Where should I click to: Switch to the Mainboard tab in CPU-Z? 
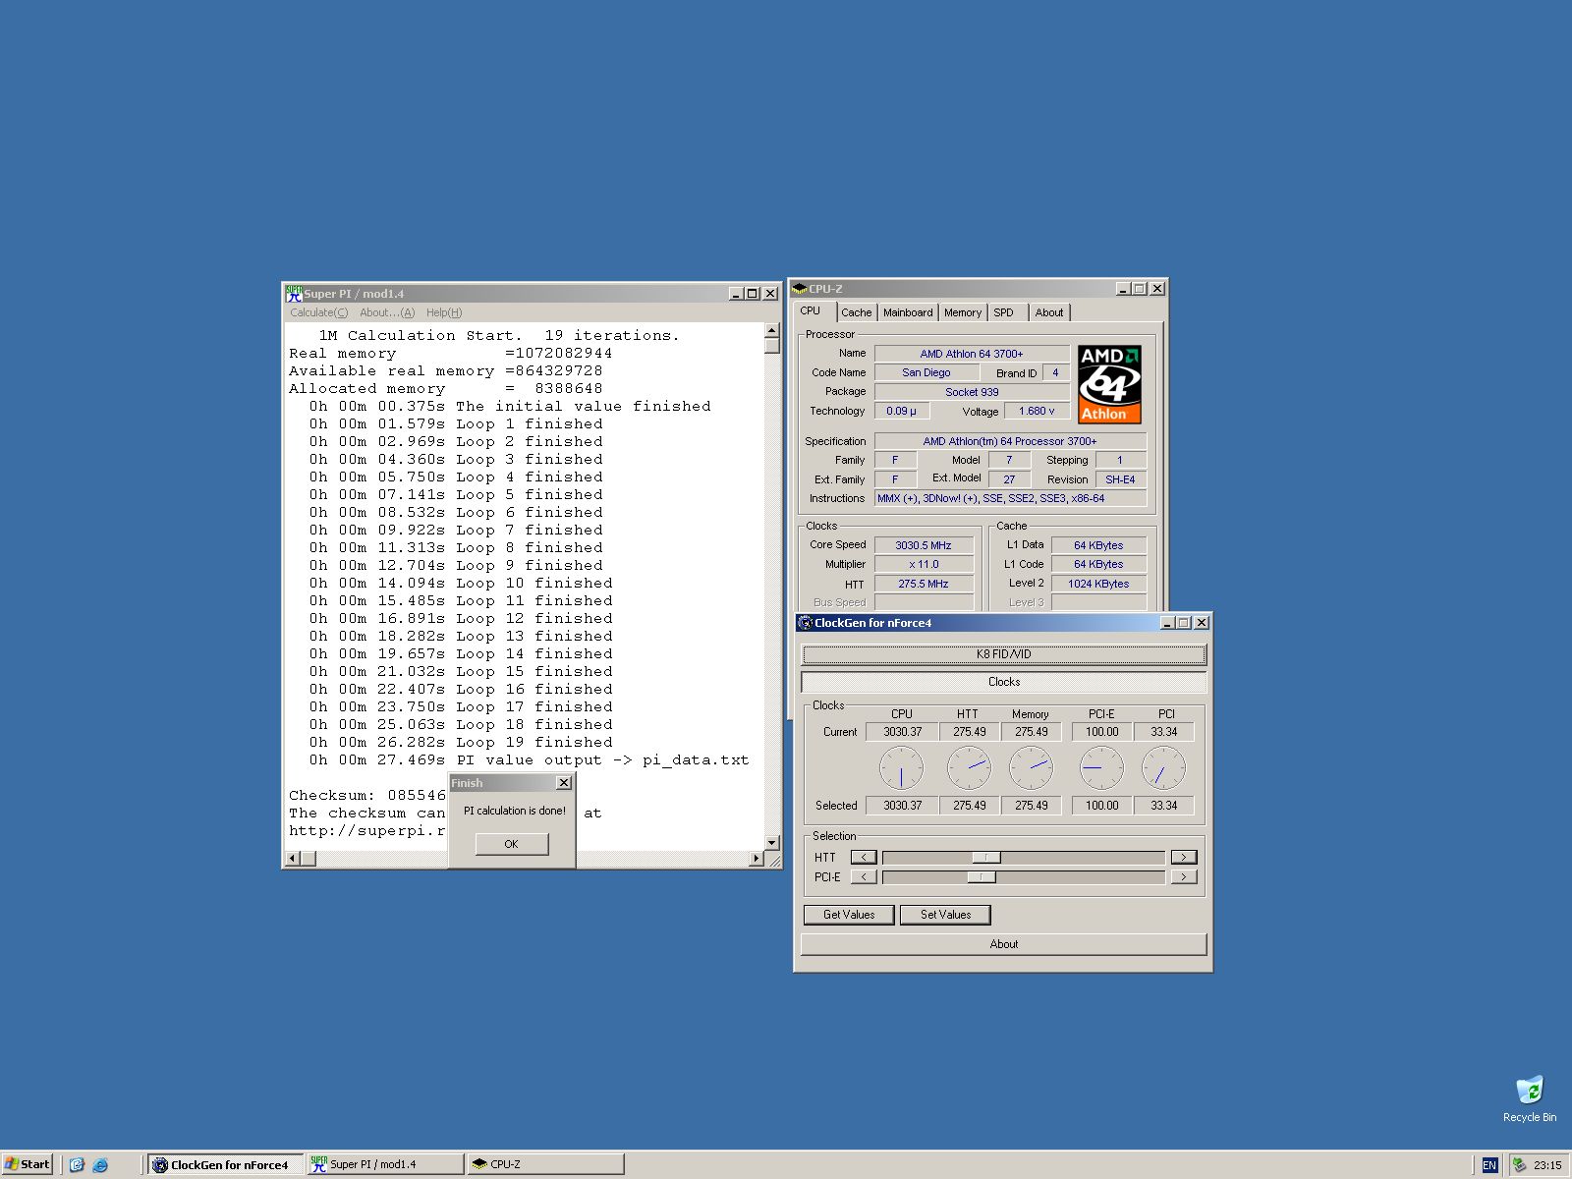(x=908, y=312)
